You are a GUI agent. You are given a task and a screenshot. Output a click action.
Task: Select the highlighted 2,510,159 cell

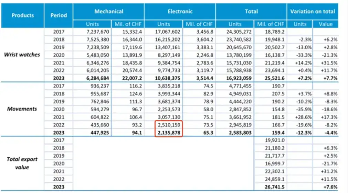pos(168,125)
